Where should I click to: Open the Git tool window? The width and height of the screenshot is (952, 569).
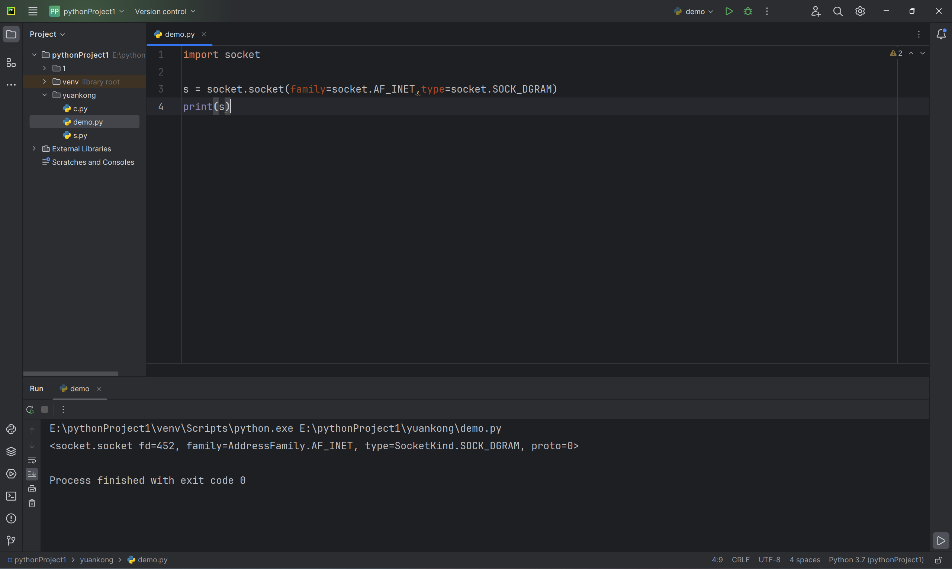[11, 540]
